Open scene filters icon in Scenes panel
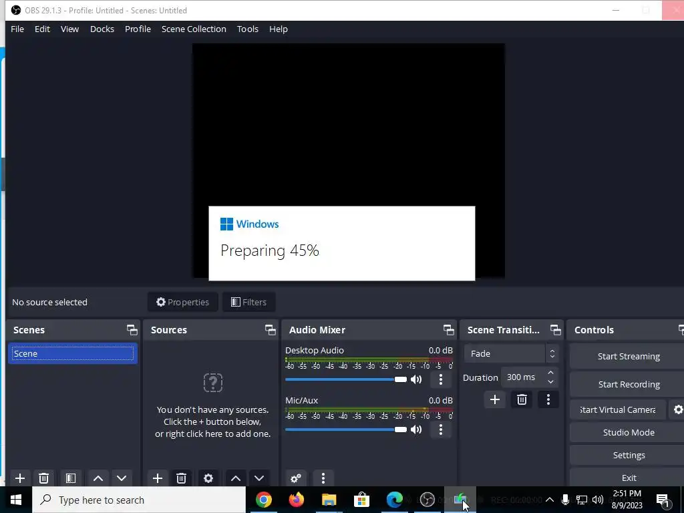Viewport: 684px width, 513px height. pos(71,478)
